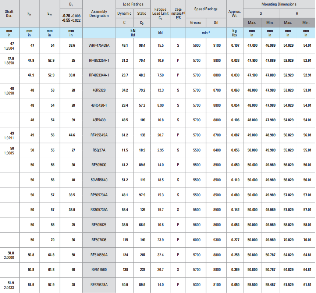Image resolution: width=316 pixels, height=293 pixels.
Task: Select the RF525828A assembly designation
Action: (x=99, y=284)
